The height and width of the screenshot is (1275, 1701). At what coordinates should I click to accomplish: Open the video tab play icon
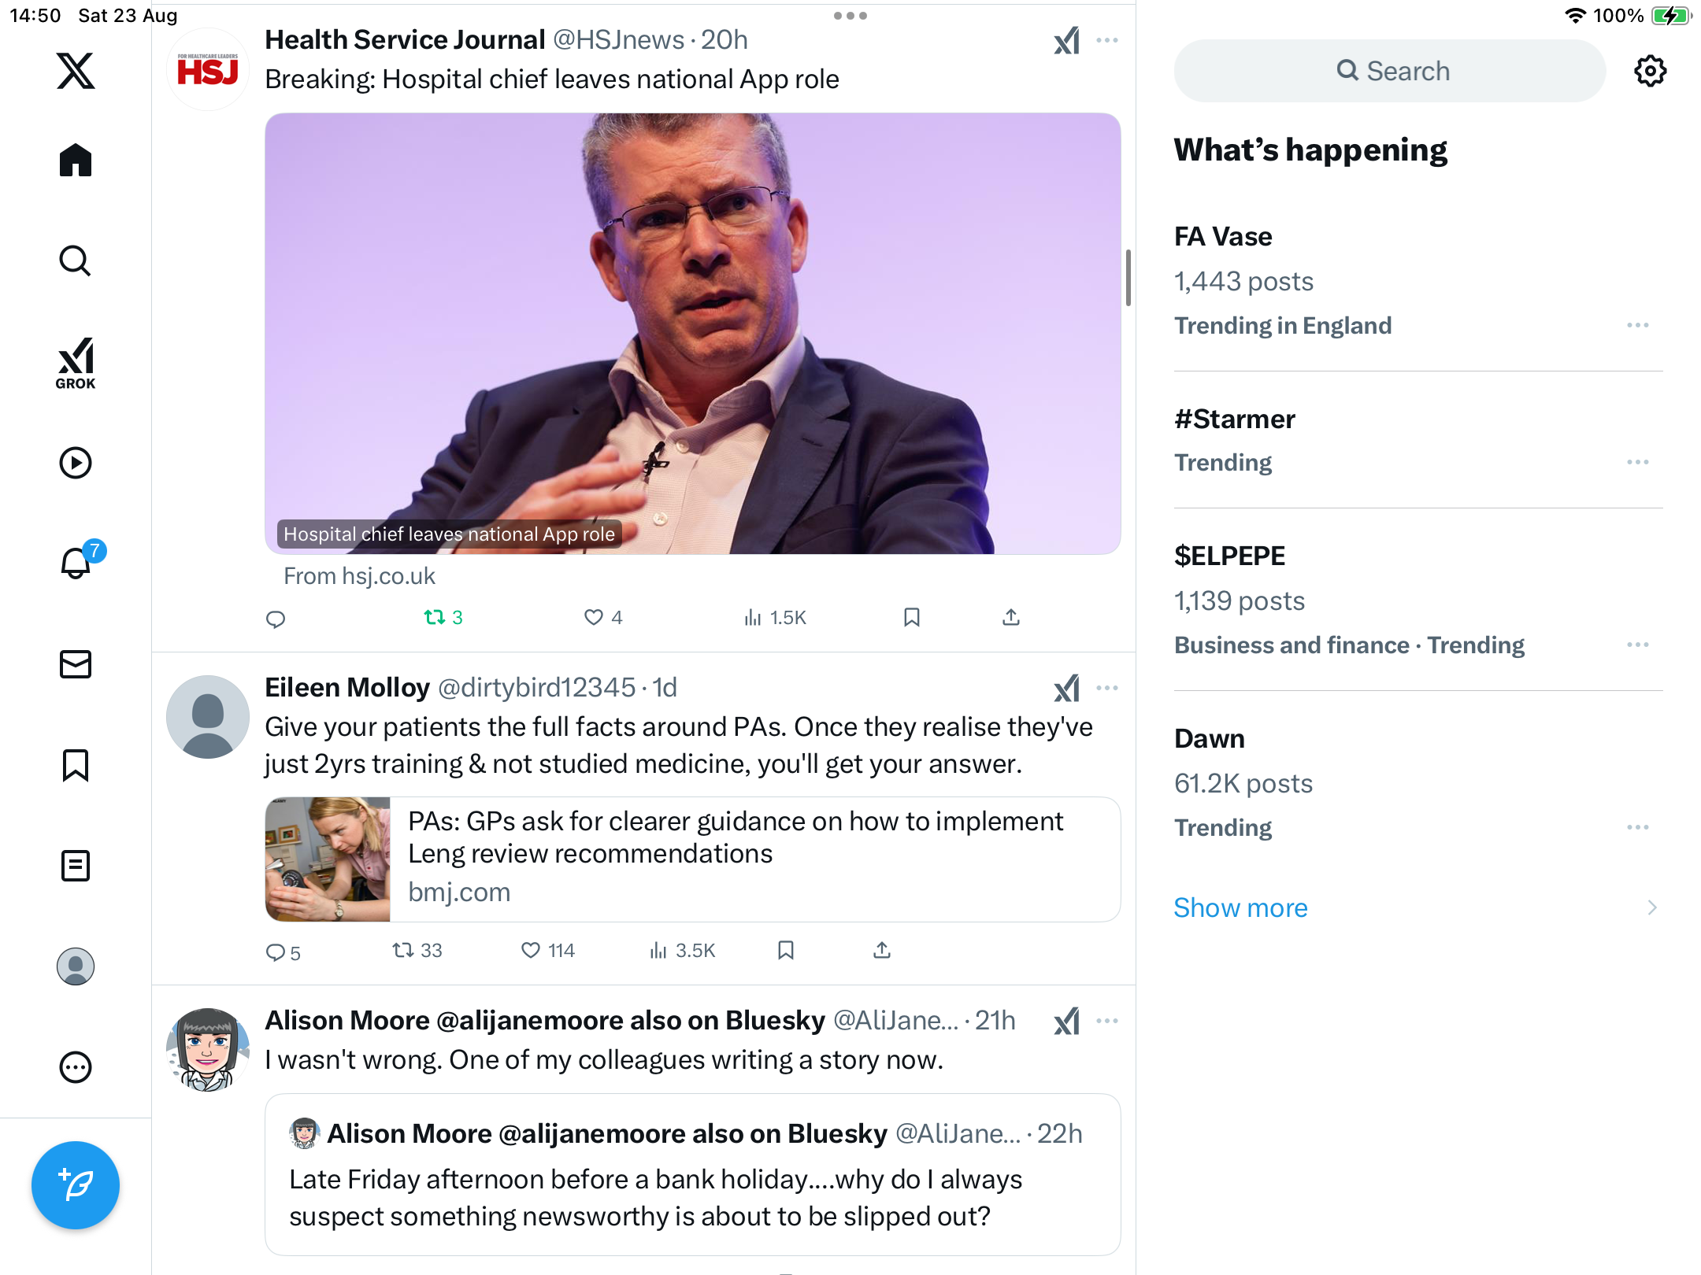(76, 463)
